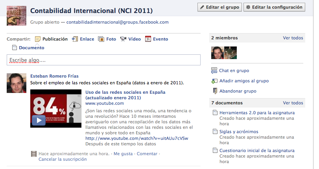Viewport: 319px width, 169px height.
Task: Click the 7 documentos header text
Action: [227, 103]
